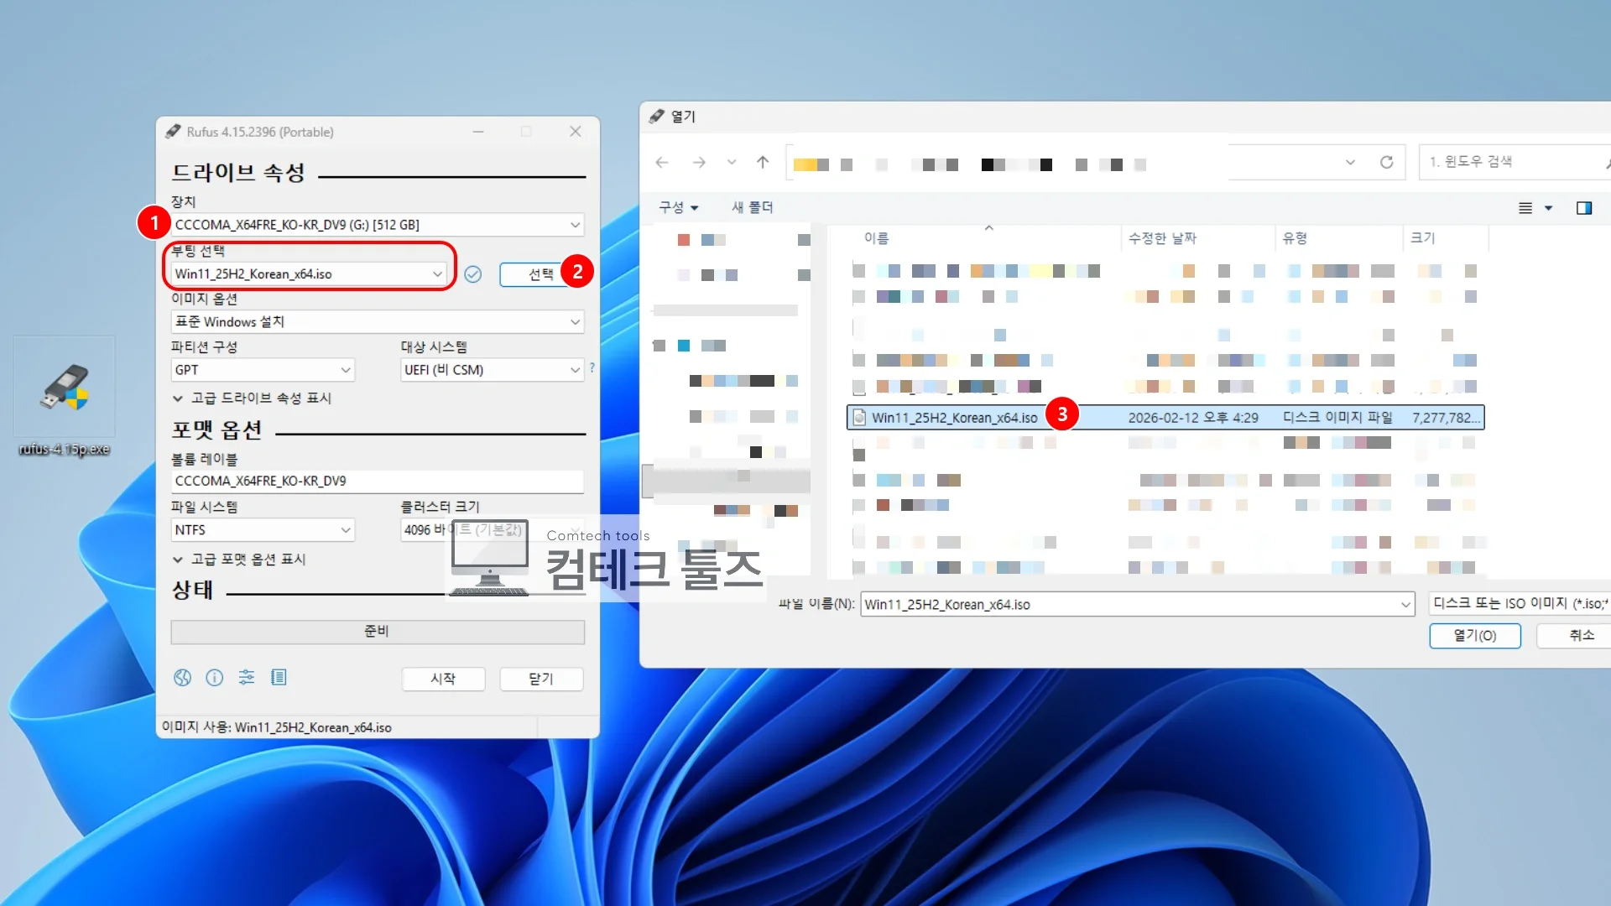The width and height of the screenshot is (1611, 906).
Task: Open Rufus log viewer icon
Action: pyautogui.click(x=279, y=677)
